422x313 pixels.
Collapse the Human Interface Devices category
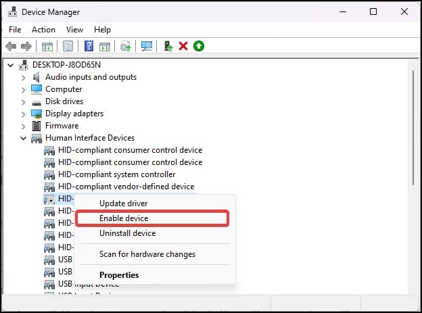click(24, 139)
